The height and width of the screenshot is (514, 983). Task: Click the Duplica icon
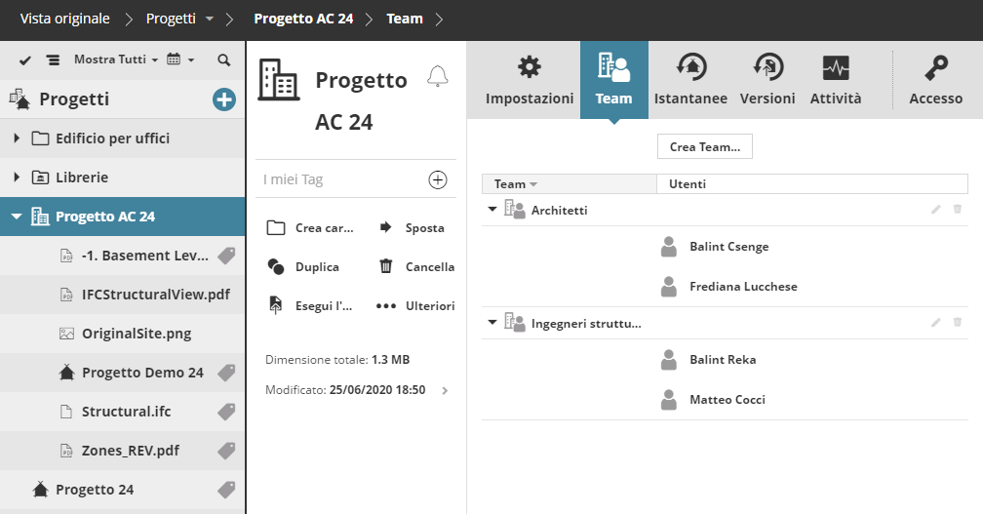pos(276,266)
